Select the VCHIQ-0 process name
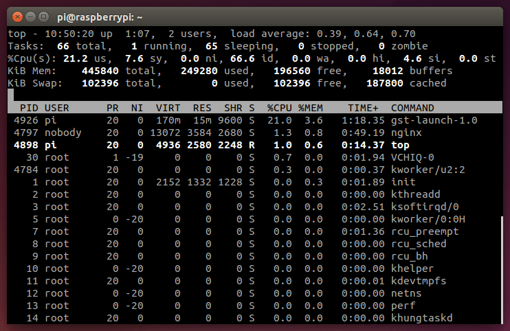Screen dimensions: 510x331 (412, 157)
